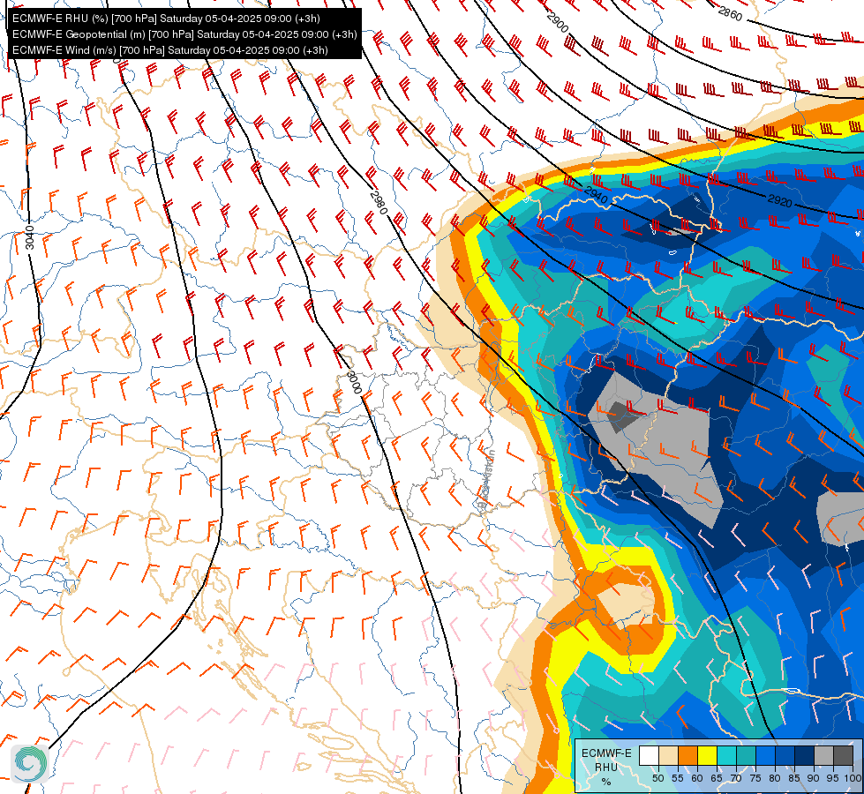Image resolution: width=864 pixels, height=794 pixels.
Task: Click the legend label RHU
Action: (606, 768)
